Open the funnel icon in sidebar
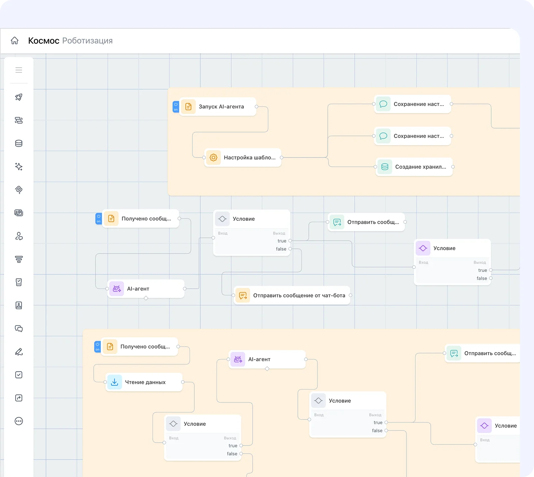534x477 pixels. (x=19, y=259)
